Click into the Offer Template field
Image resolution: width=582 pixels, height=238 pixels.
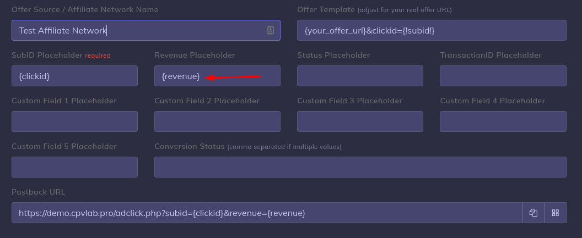tap(431, 30)
